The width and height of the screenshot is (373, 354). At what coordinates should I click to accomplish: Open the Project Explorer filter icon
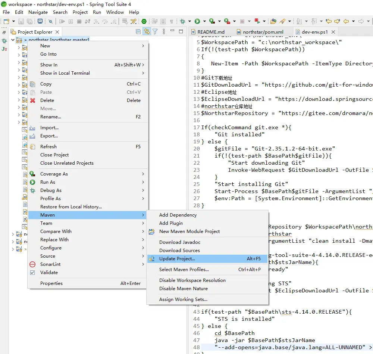[155, 32]
